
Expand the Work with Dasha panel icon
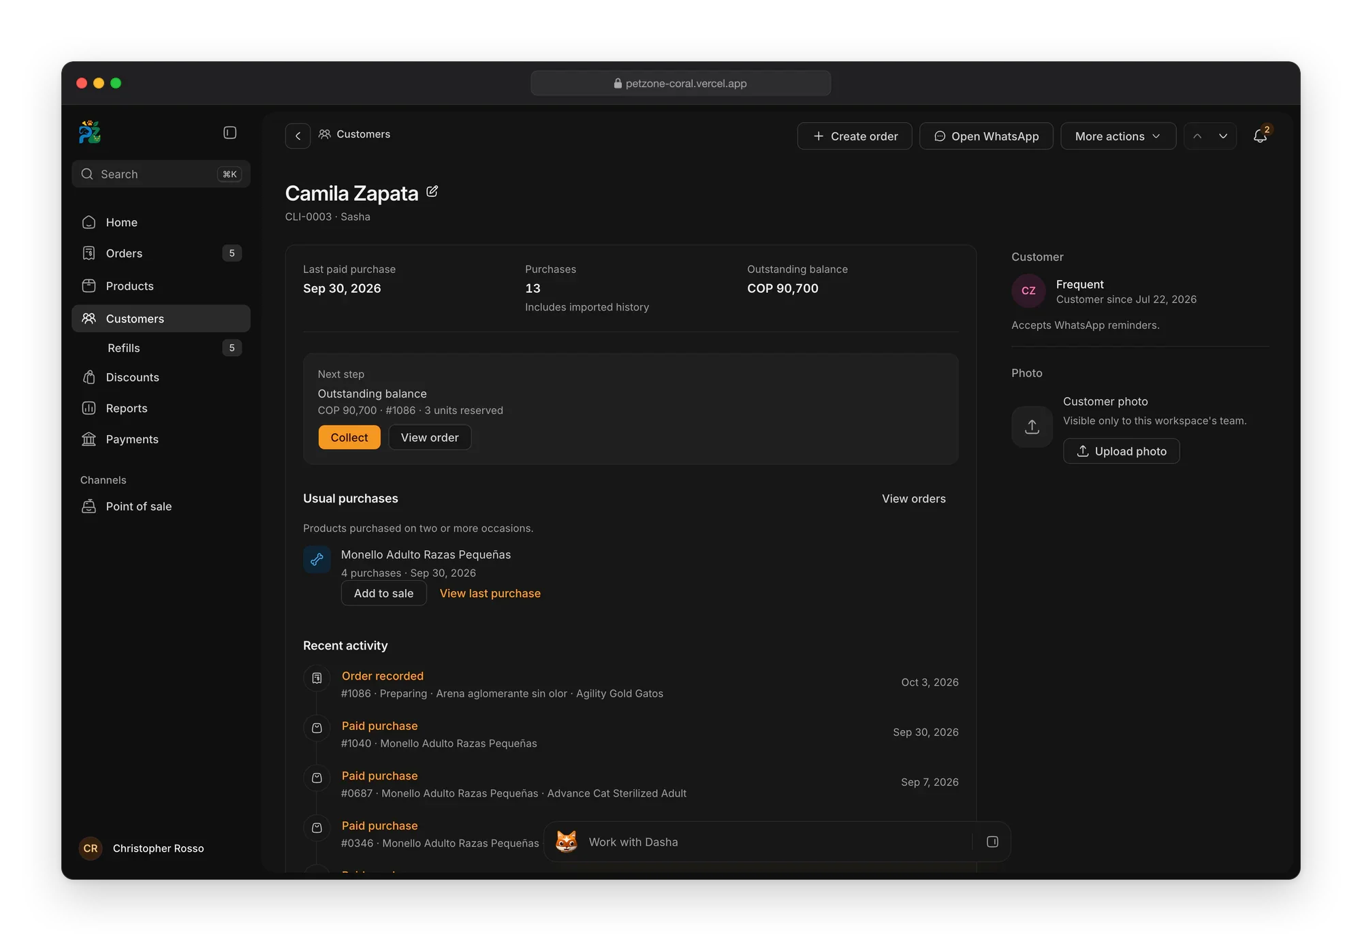point(992,842)
